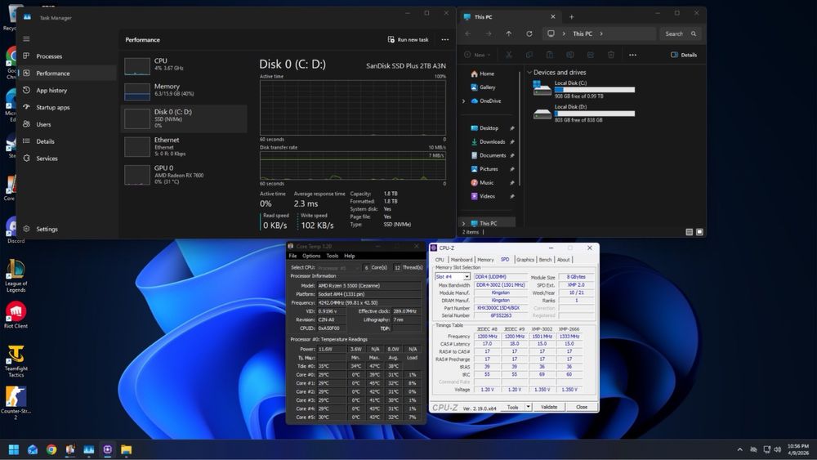Switch to CPU tab in CPU-Z
Viewport: 817px width, 460px height.
point(440,260)
